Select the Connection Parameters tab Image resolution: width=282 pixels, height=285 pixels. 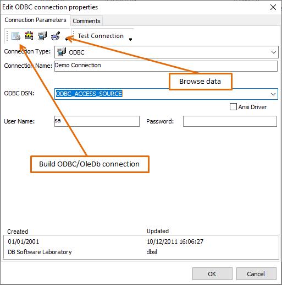pyautogui.click(x=35, y=20)
